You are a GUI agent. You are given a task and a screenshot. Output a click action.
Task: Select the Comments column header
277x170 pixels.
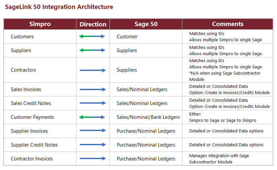228,24
